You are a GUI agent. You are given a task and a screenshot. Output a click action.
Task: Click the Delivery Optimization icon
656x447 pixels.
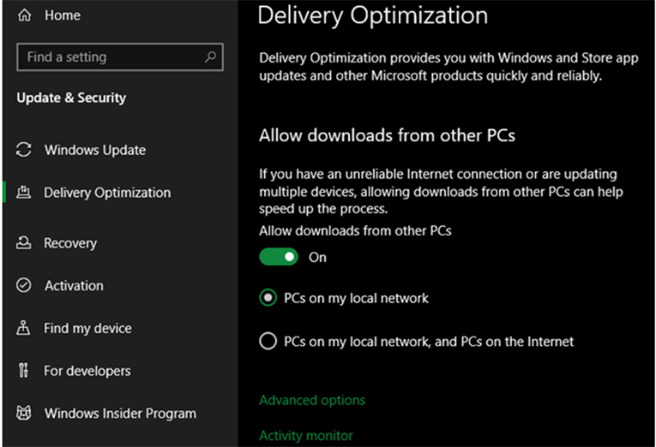coord(24,193)
